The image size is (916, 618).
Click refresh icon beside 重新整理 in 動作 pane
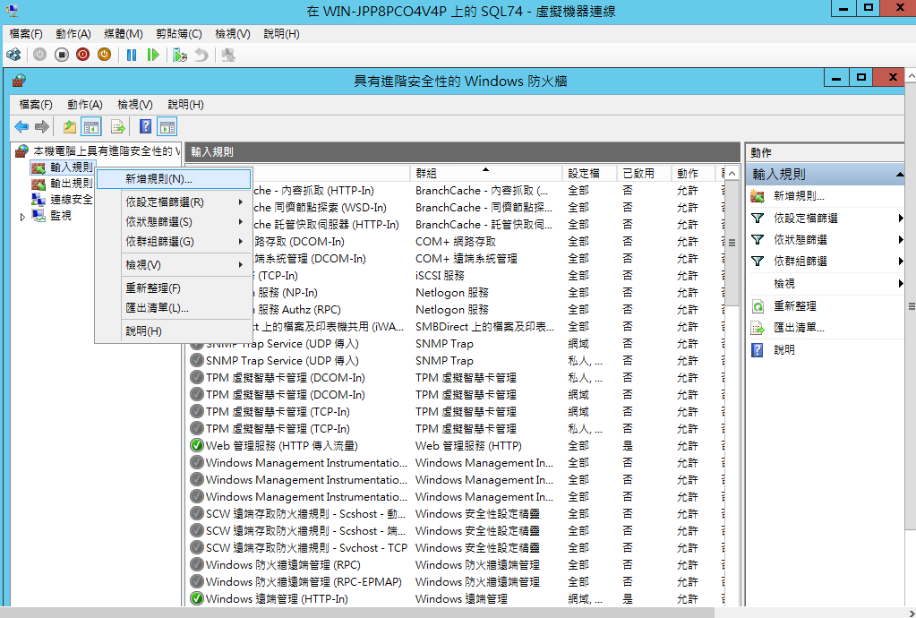click(758, 306)
